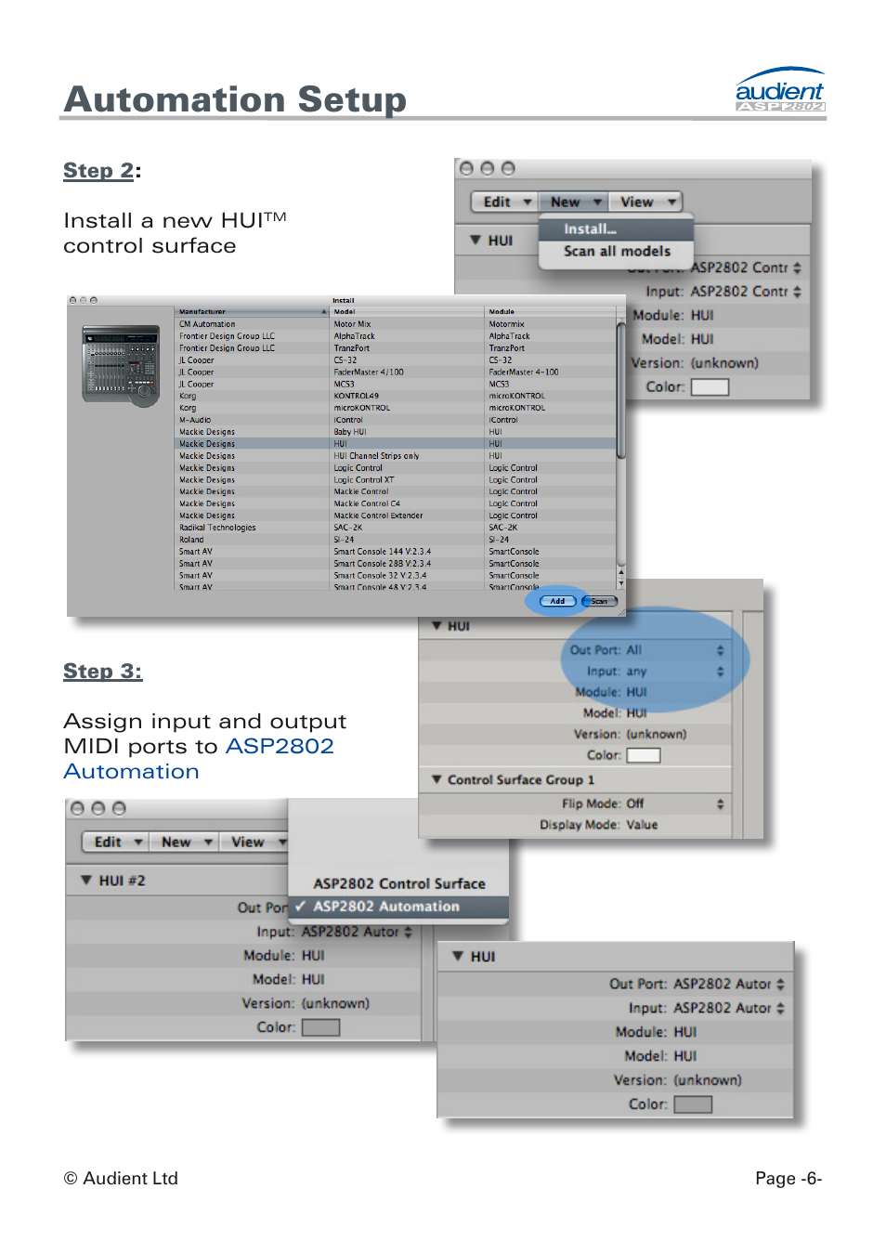Open the Out Port: All popup arrows
886x1254 pixels.
pos(720,650)
